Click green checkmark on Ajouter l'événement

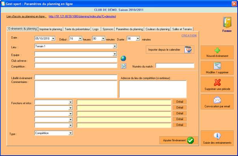tap(190, 140)
